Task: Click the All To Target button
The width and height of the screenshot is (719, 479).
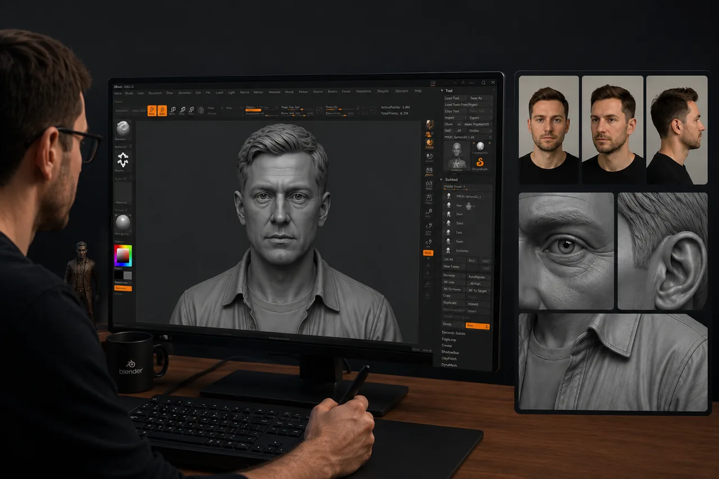Action: (477, 290)
